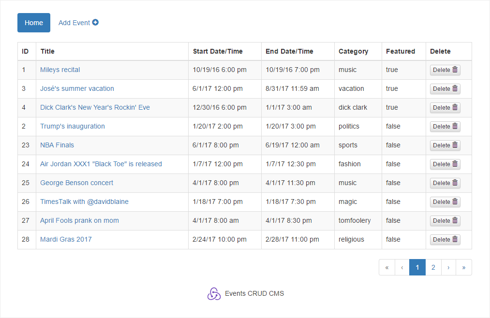Go to previous page using ‹ arrow
490x318 pixels.
pos(402,267)
